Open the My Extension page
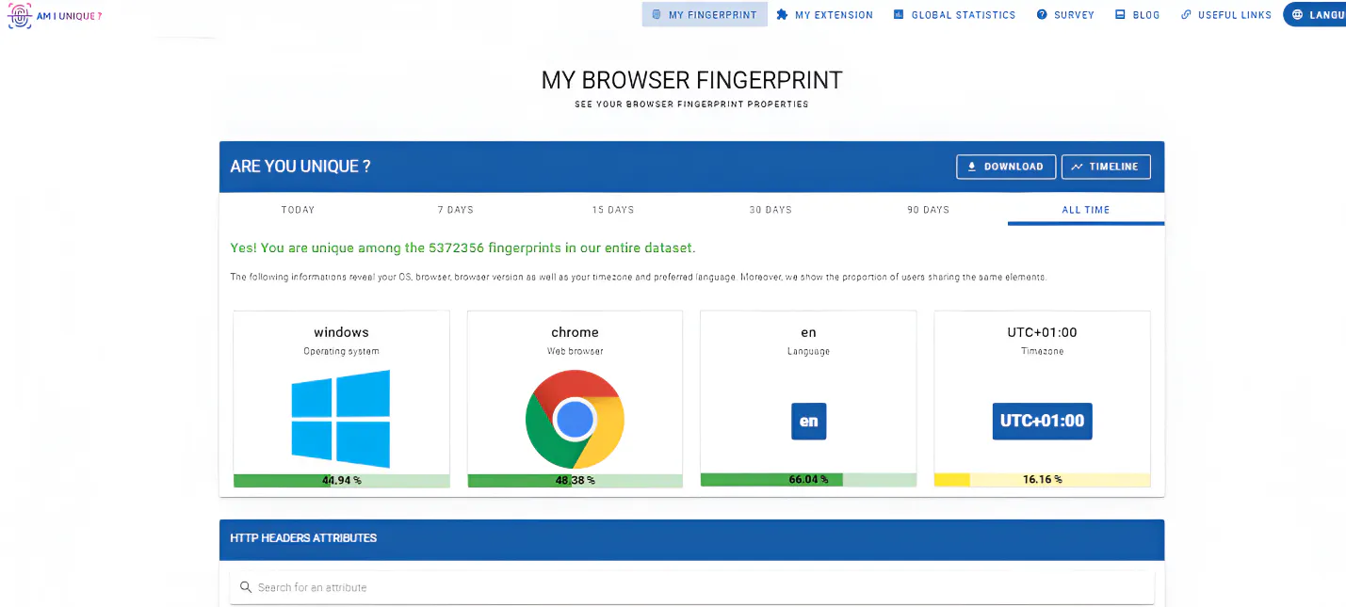 click(824, 15)
